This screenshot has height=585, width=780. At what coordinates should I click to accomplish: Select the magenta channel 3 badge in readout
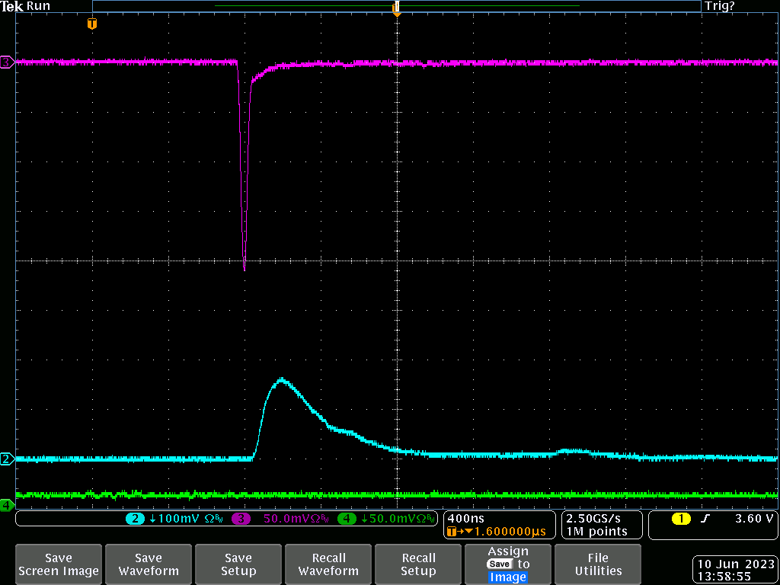pyautogui.click(x=242, y=519)
